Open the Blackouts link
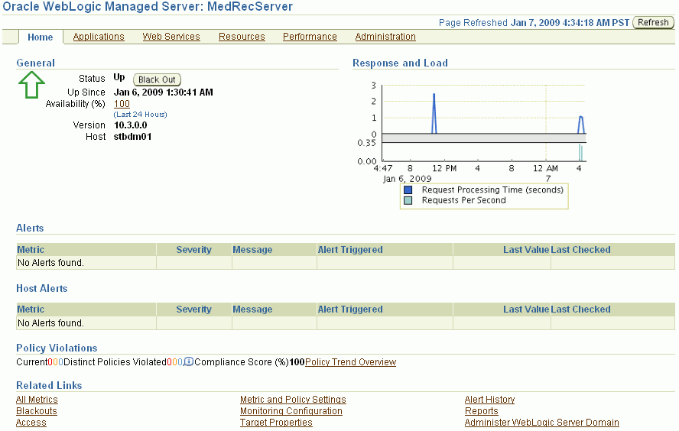The width and height of the screenshot is (679, 431). tap(37, 411)
